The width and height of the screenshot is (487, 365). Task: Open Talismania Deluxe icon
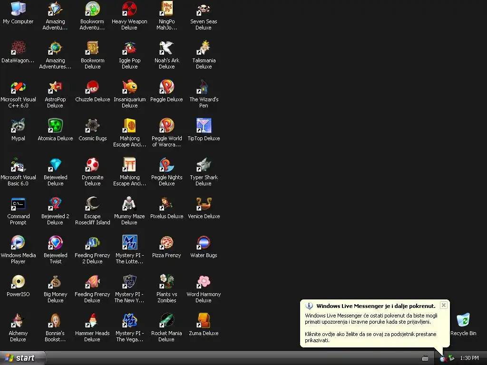click(204, 48)
